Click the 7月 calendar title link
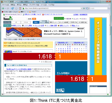The width and height of the screenshot is (112, 103). pos(63,43)
